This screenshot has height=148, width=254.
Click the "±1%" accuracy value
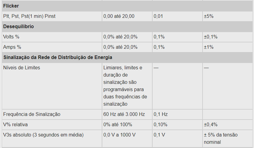point(209,47)
